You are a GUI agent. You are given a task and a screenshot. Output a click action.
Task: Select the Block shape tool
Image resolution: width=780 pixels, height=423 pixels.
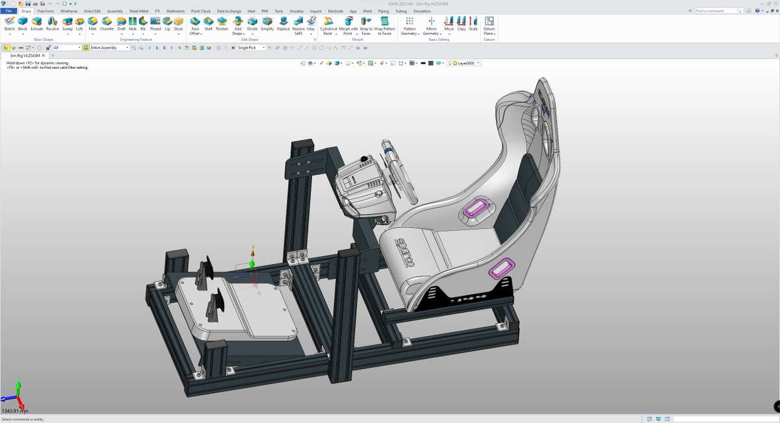click(x=23, y=25)
